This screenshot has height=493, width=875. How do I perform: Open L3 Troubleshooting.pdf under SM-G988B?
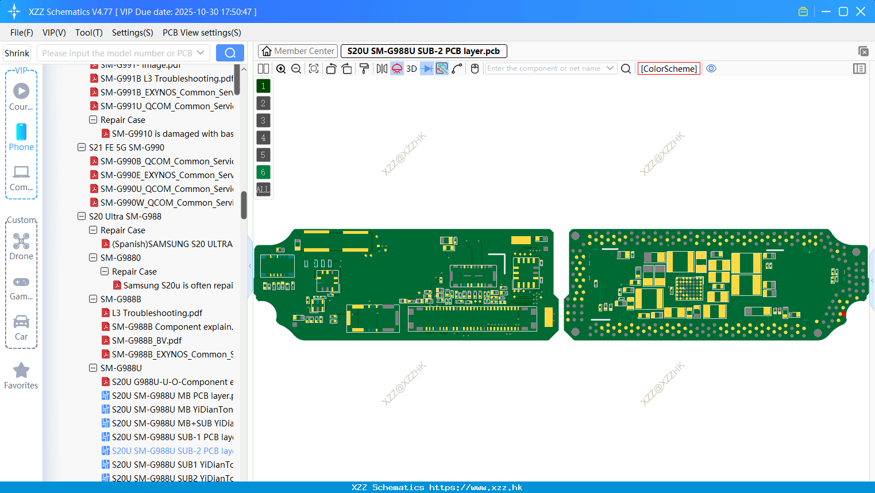coord(157,313)
